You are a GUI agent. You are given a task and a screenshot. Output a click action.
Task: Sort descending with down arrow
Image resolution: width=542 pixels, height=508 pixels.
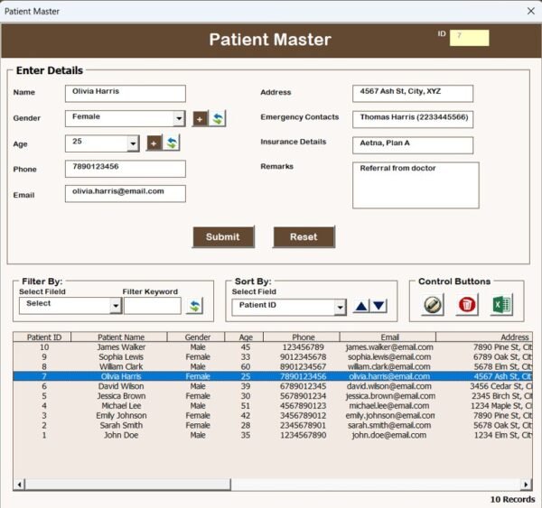pos(378,306)
